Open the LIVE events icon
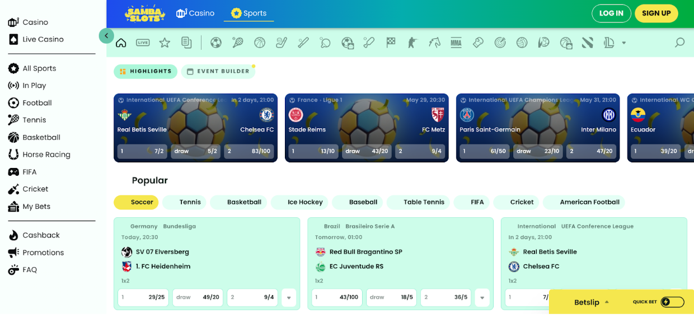694x318 pixels. pyautogui.click(x=143, y=43)
